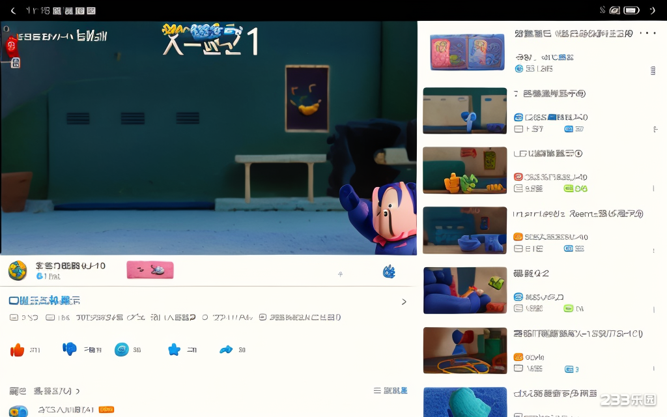This screenshot has width=667, height=417.
Task: Tap the blue star favorite icon
Action: click(174, 350)
